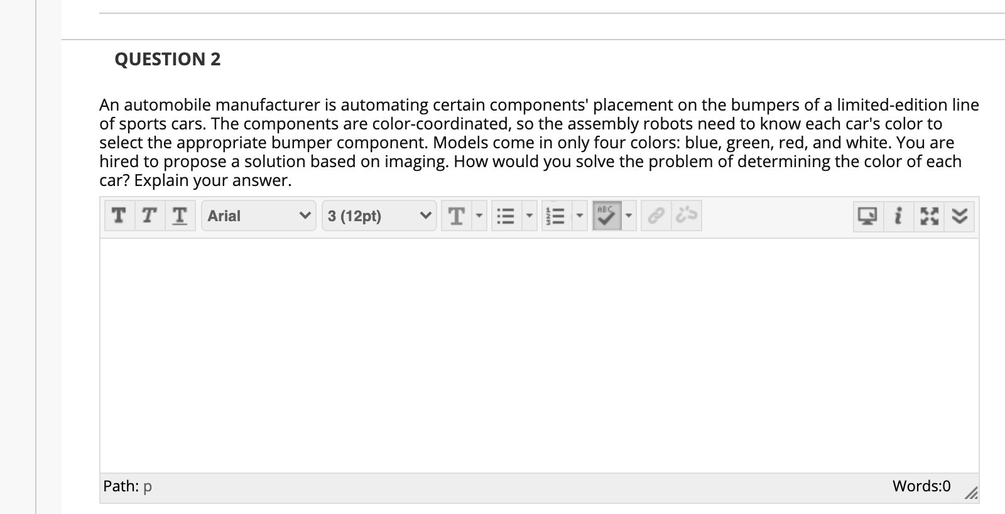Switch editor to fullscreen mode
1005x514 pixels.
pyautogui.click(x=928, y=216)
